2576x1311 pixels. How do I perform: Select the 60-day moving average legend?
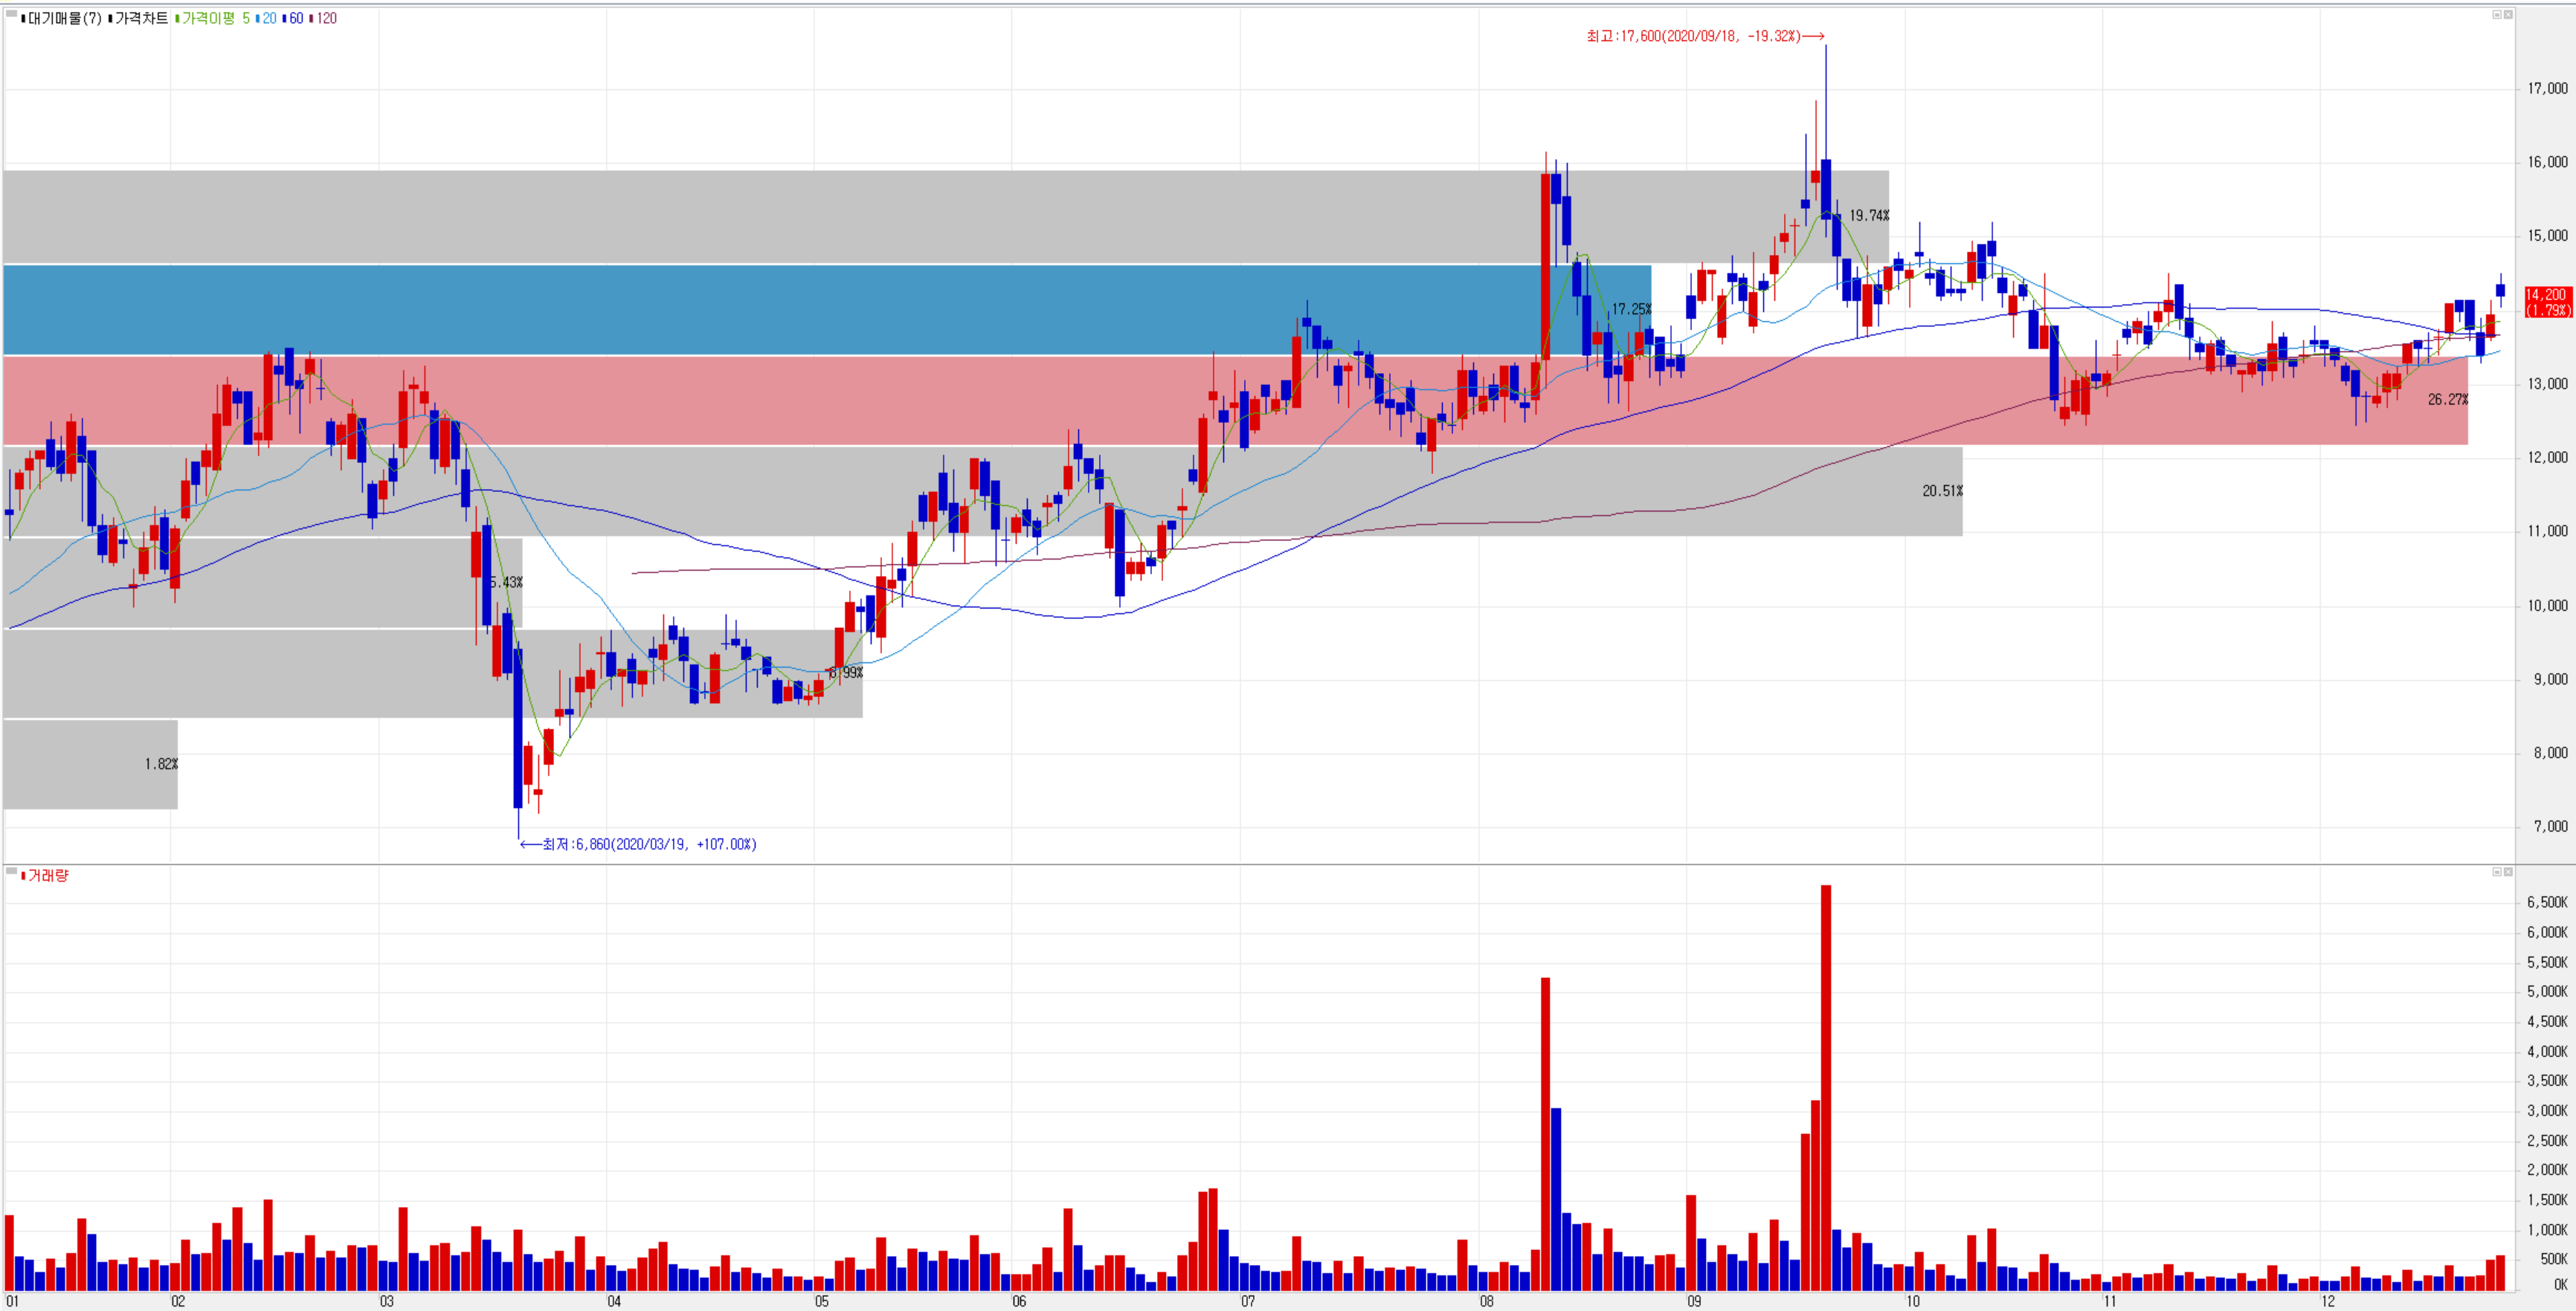(295, 18)
